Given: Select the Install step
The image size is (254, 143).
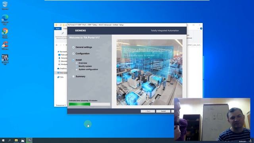Looking at the screenshot, I should (x=79, y=60).
